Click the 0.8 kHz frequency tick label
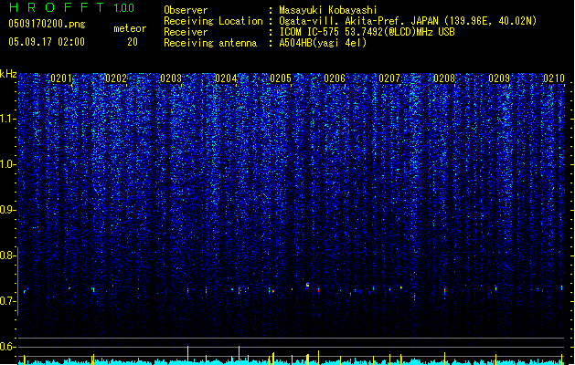Screen dimensions: 575x365 8,255
